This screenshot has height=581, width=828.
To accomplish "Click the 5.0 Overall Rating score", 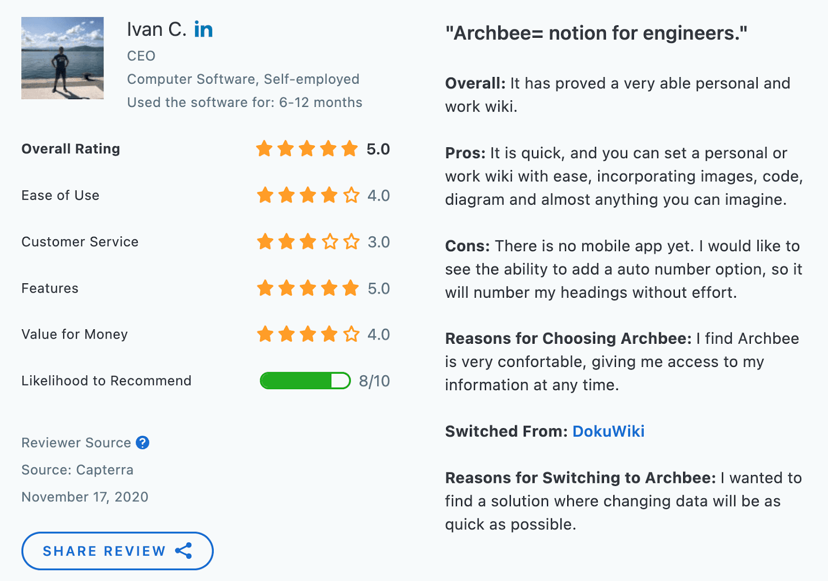I will pos(378,149).
